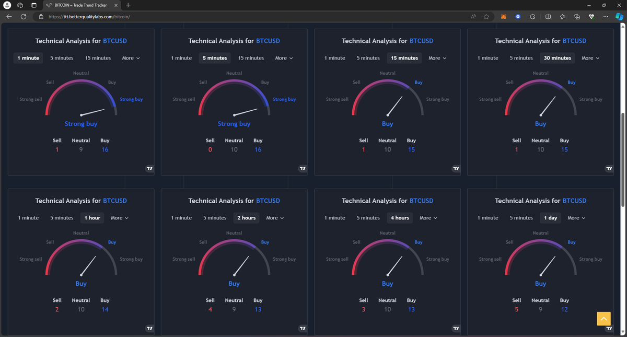Viewport: 627px width, 337px height.
Task: Click TradingView logo in 5 minutes widget
Action: coord(302,169)
